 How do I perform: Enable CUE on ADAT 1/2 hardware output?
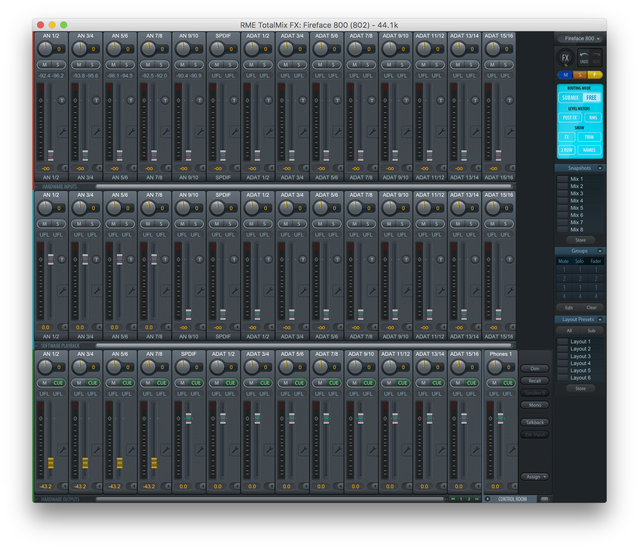[230, 383]
